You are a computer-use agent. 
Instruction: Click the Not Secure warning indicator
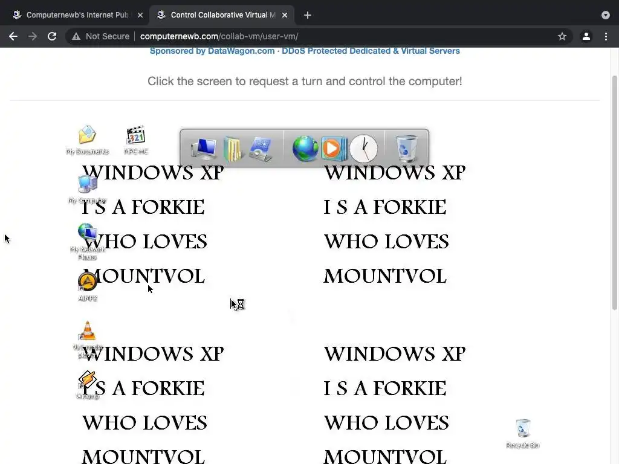pos(101,36)
